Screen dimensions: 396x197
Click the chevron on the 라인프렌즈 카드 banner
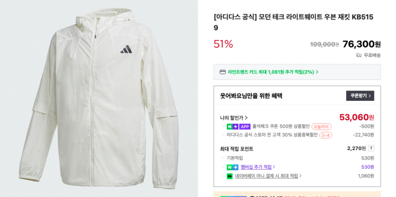317,72
